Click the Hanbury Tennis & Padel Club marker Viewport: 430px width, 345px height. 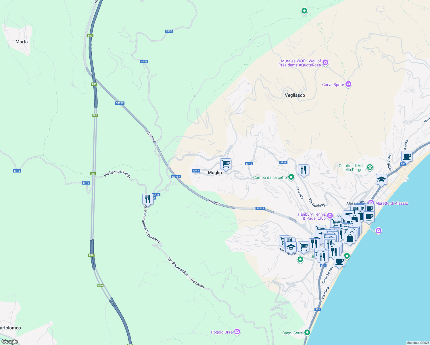[330, 216]
